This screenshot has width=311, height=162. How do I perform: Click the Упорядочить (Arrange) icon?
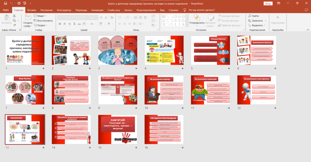(197, 17)
